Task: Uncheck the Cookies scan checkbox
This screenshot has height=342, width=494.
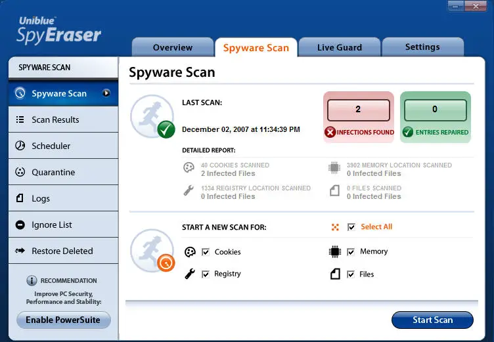Action: 206,252
